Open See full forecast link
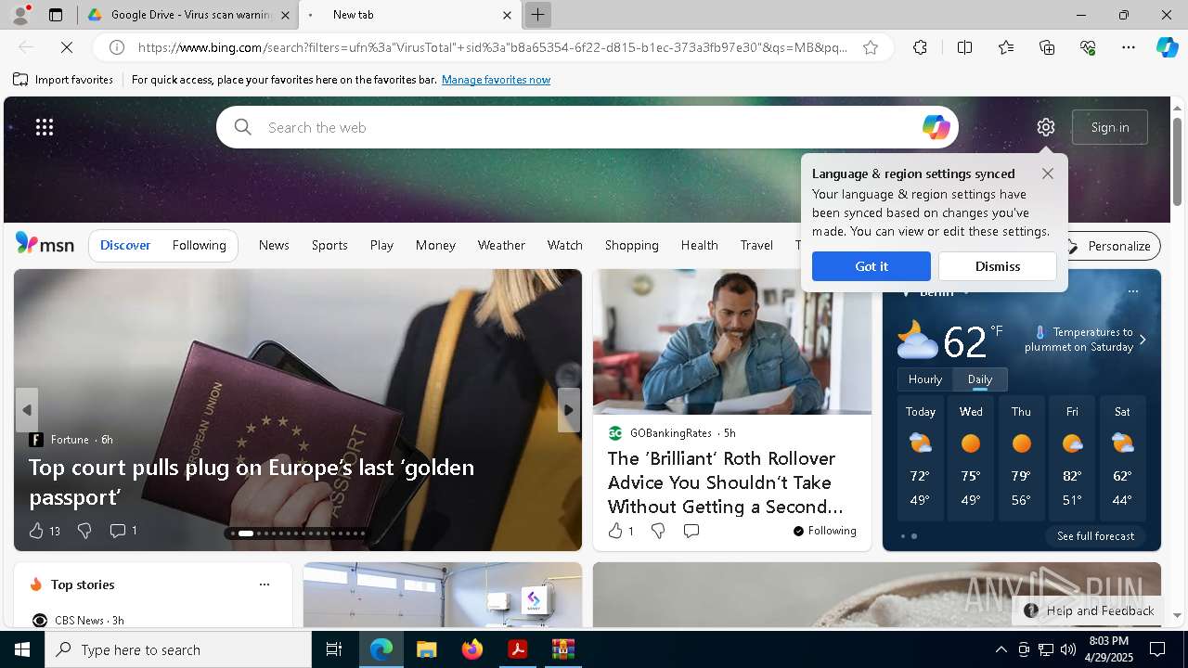 (1096, 536)
